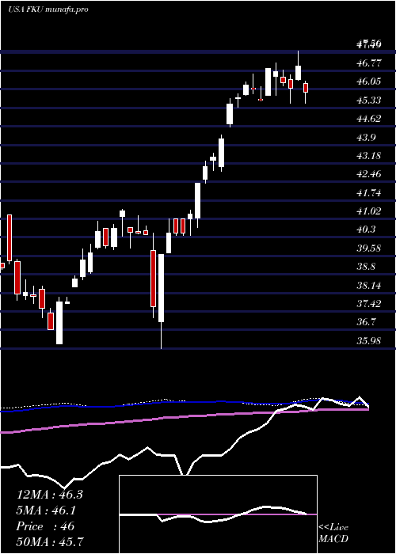Click inside the MACD inset chart box
Image resolution: width=396 pixels, height=554 pixels.
coord(218,514)
